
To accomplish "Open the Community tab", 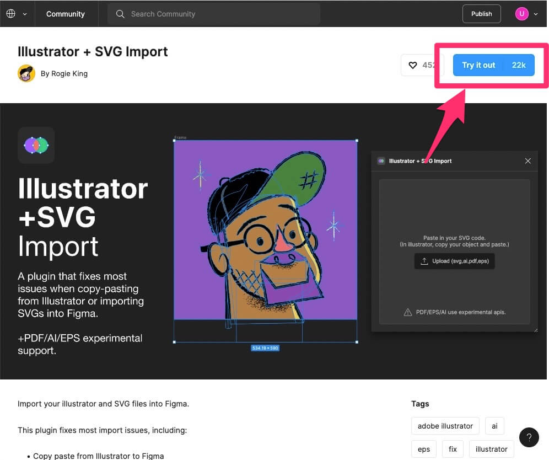I will tap(66, 14).
